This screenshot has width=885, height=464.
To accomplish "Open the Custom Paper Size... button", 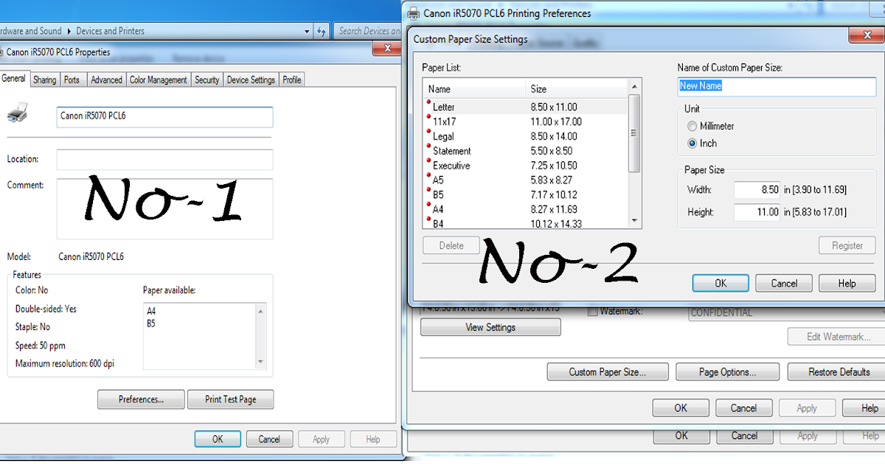I will 608,372.
